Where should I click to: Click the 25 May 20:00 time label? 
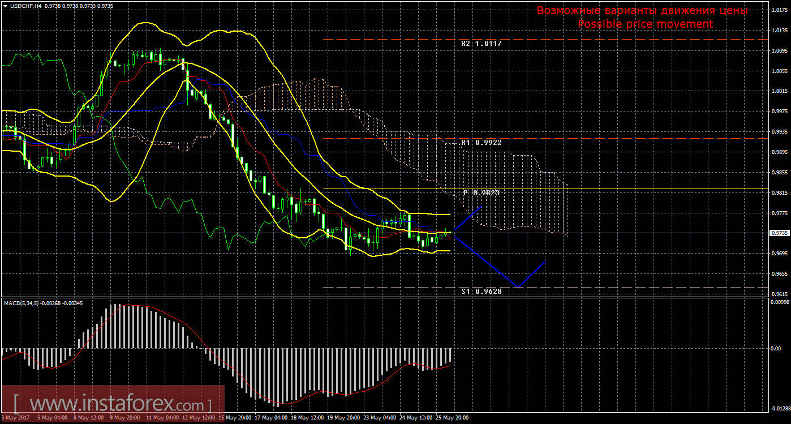[x=452, y=418]
